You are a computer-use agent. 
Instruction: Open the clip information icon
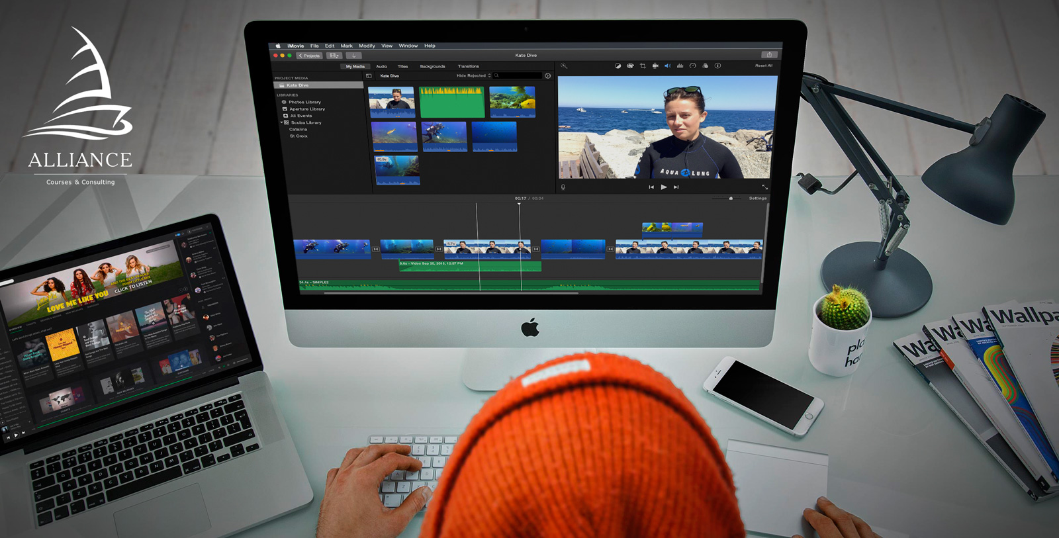tap(717, 66)
